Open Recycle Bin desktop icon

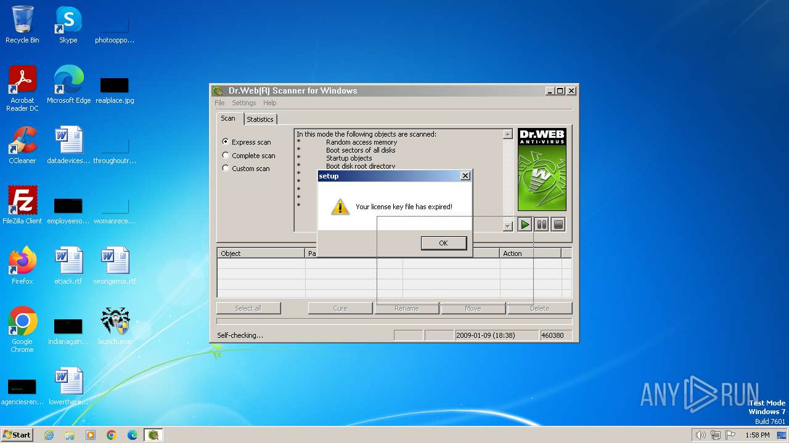(x=22, y=25)
